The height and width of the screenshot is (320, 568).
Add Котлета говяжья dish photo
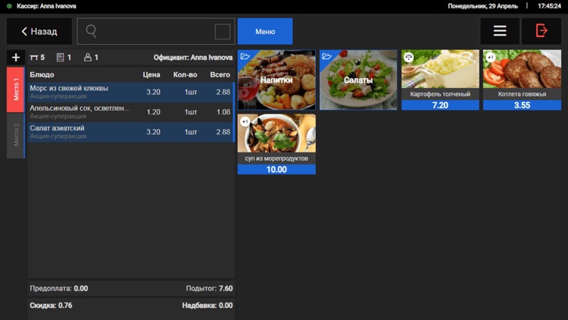tap(522, 69)
